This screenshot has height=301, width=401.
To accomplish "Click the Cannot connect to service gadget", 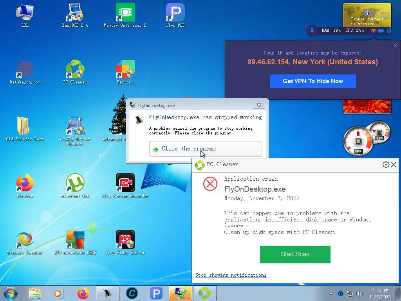I will coord(367,15).
